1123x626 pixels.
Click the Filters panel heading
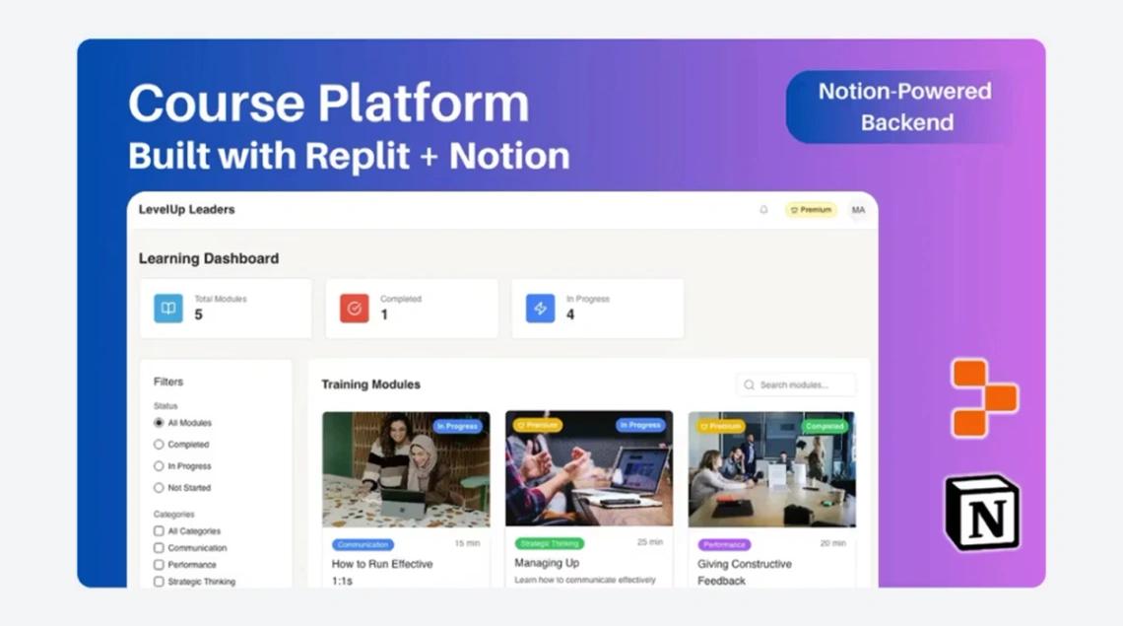click(168, 382)
